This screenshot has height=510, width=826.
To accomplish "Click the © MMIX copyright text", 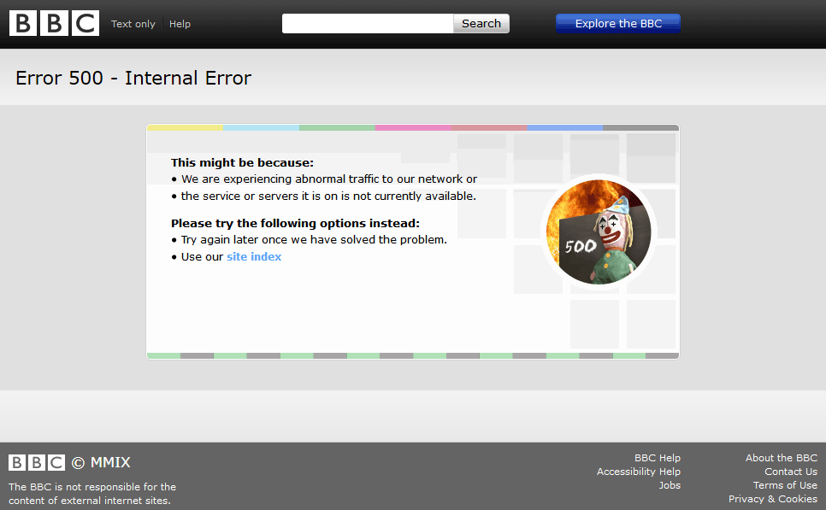I will pos(101,463).
